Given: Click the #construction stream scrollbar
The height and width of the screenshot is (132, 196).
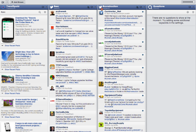Looking at the screenshot, I should pos(146,30).
